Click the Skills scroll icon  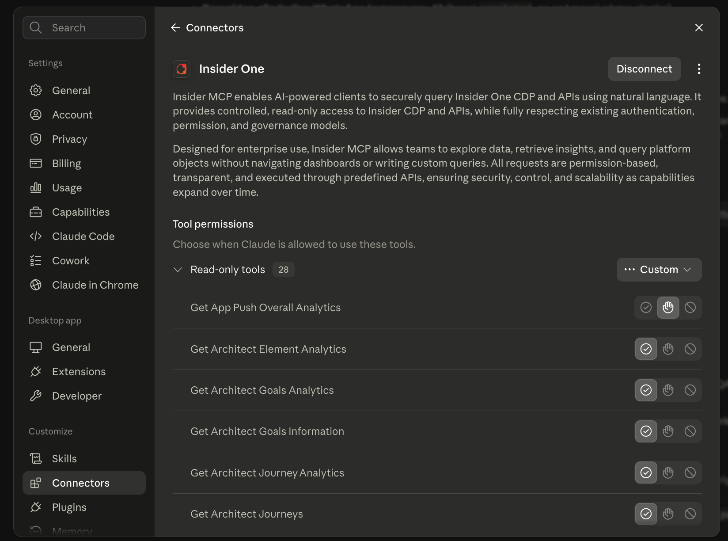(x=36, y=458)
